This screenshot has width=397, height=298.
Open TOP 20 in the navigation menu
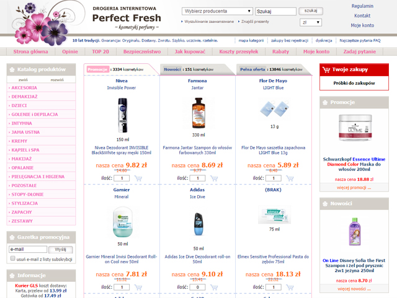pos(100,51)
